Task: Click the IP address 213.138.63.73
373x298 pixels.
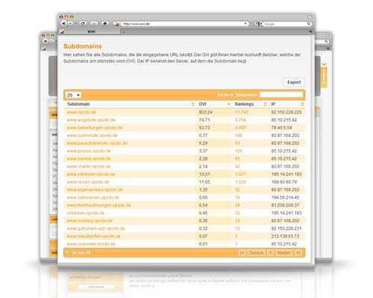Action: click(285, 236)
